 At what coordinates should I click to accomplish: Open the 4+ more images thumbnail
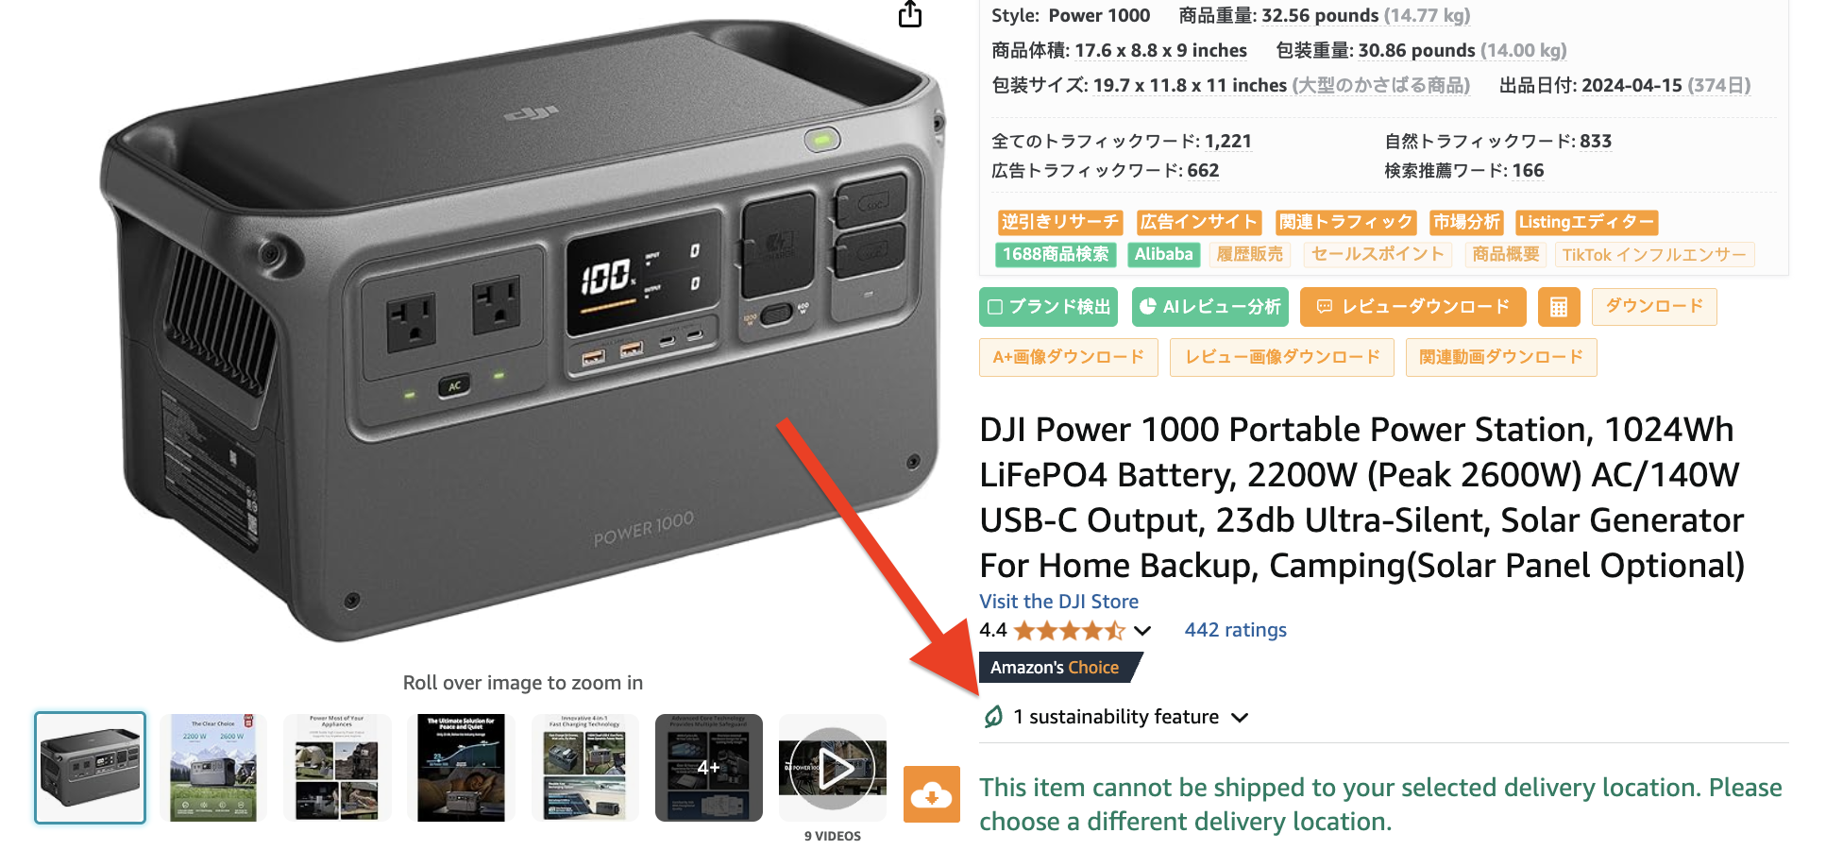(x=709, y=768)
